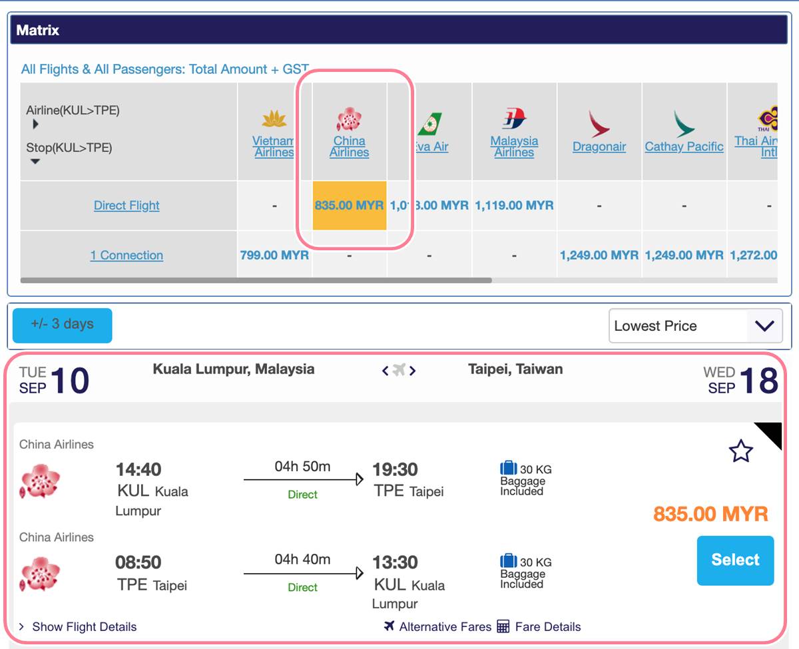The image size is (799, 649).
Task: Open the Eva Air link
Action: tap(432, 146)
